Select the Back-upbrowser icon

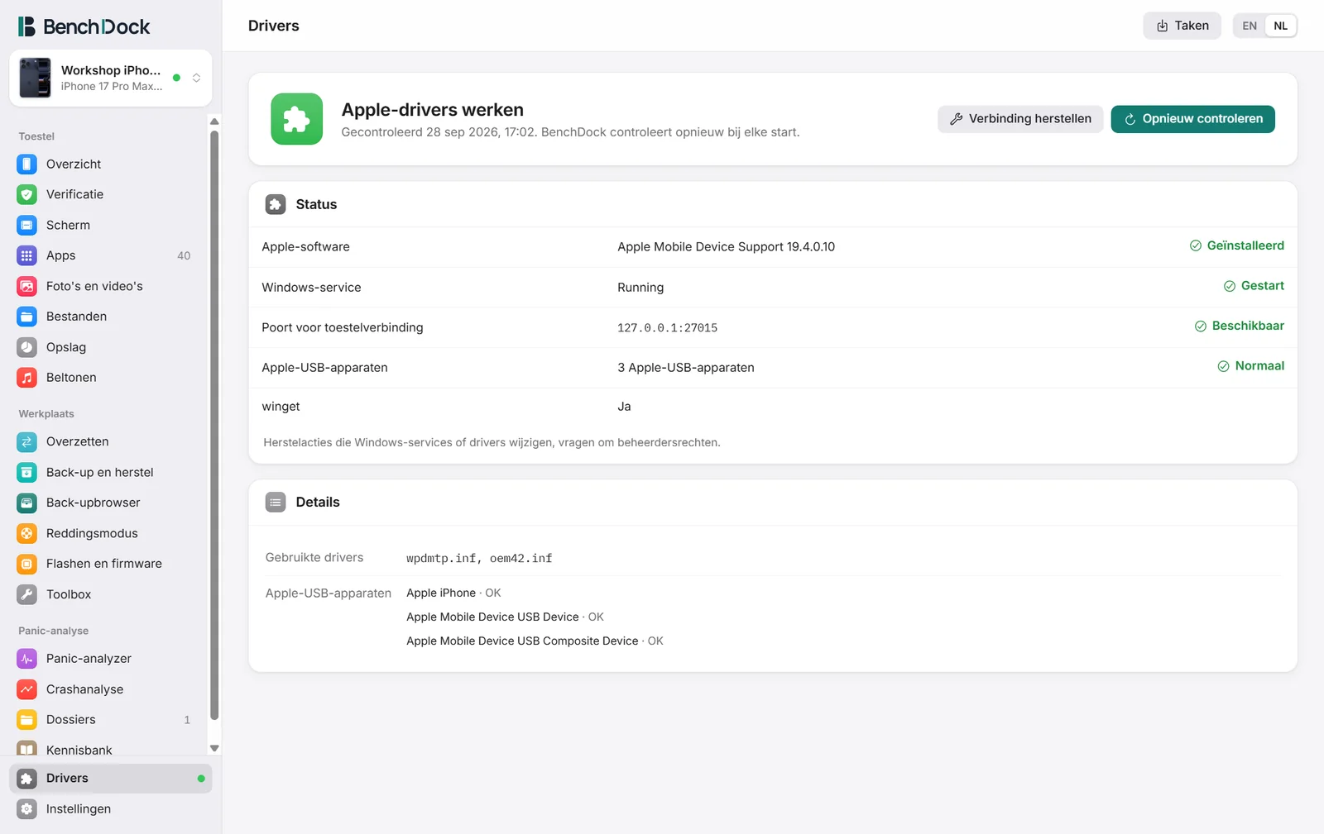click(x=26, y=503)
